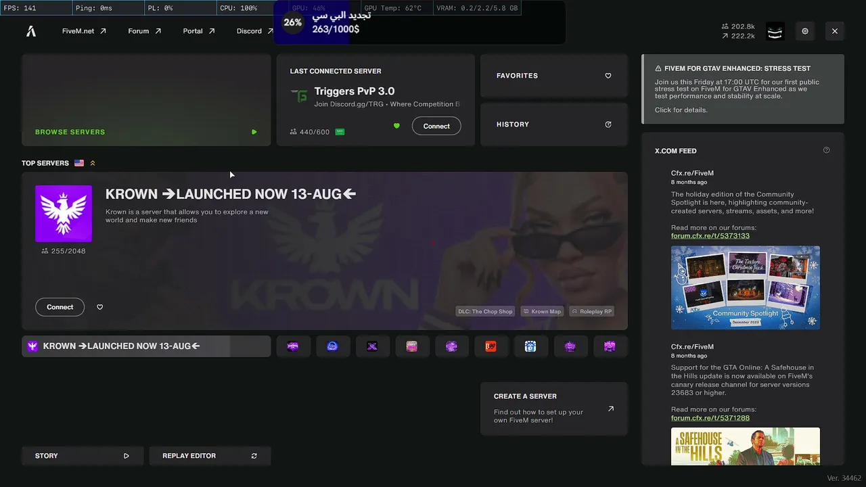Click the history clock icon

608,124
